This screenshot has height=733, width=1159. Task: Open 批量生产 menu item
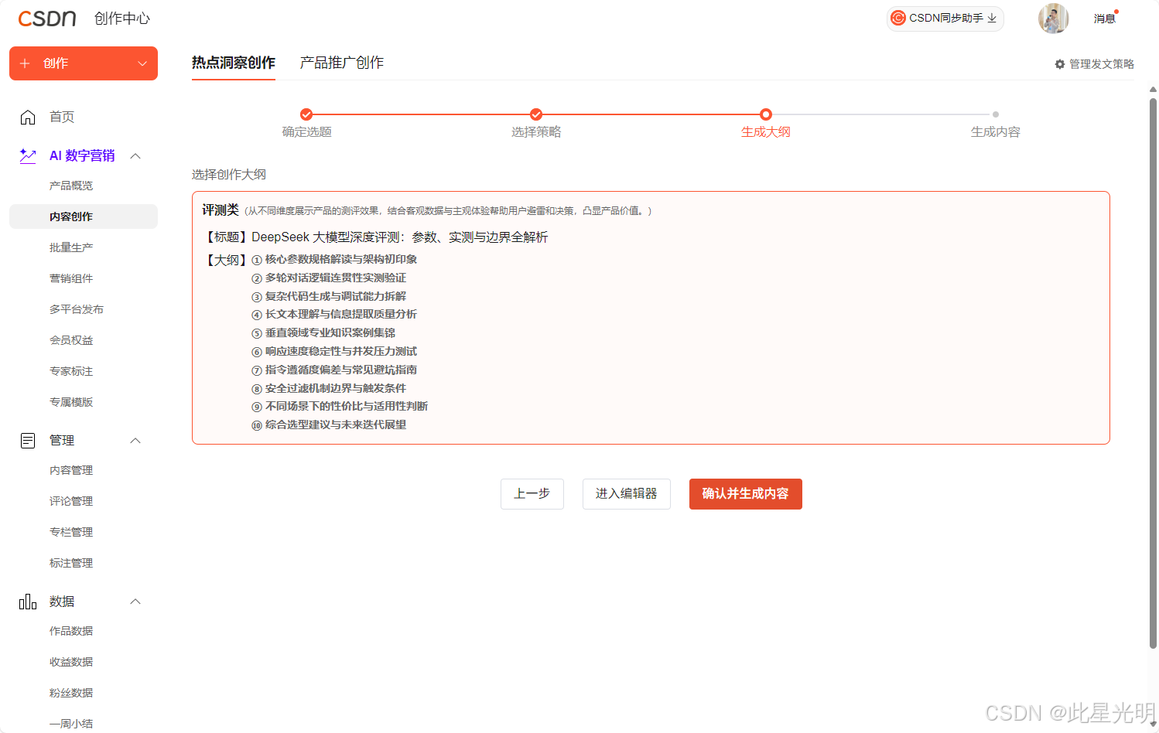(71, 247)
